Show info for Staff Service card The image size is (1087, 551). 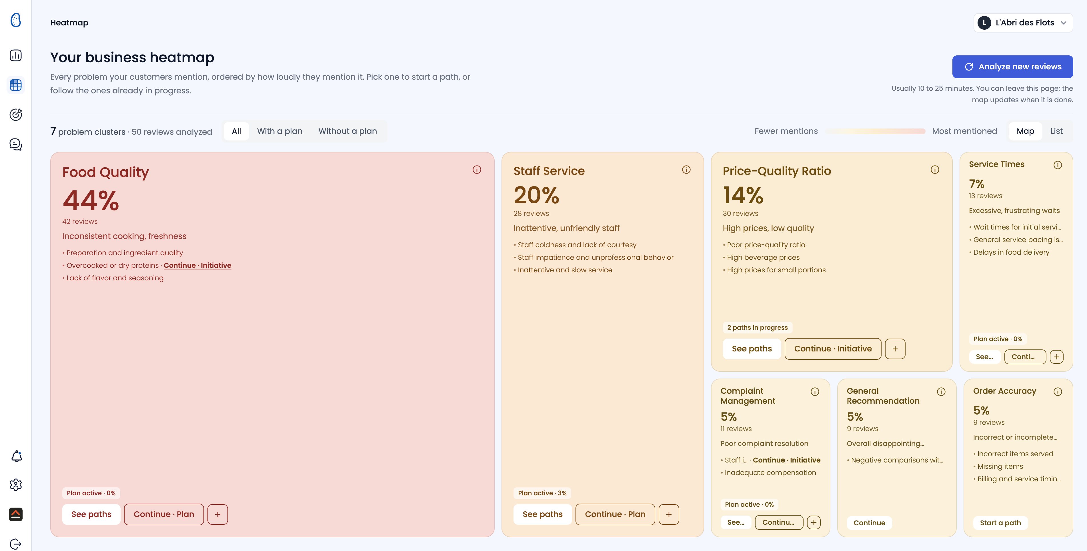tap(687, 170)
